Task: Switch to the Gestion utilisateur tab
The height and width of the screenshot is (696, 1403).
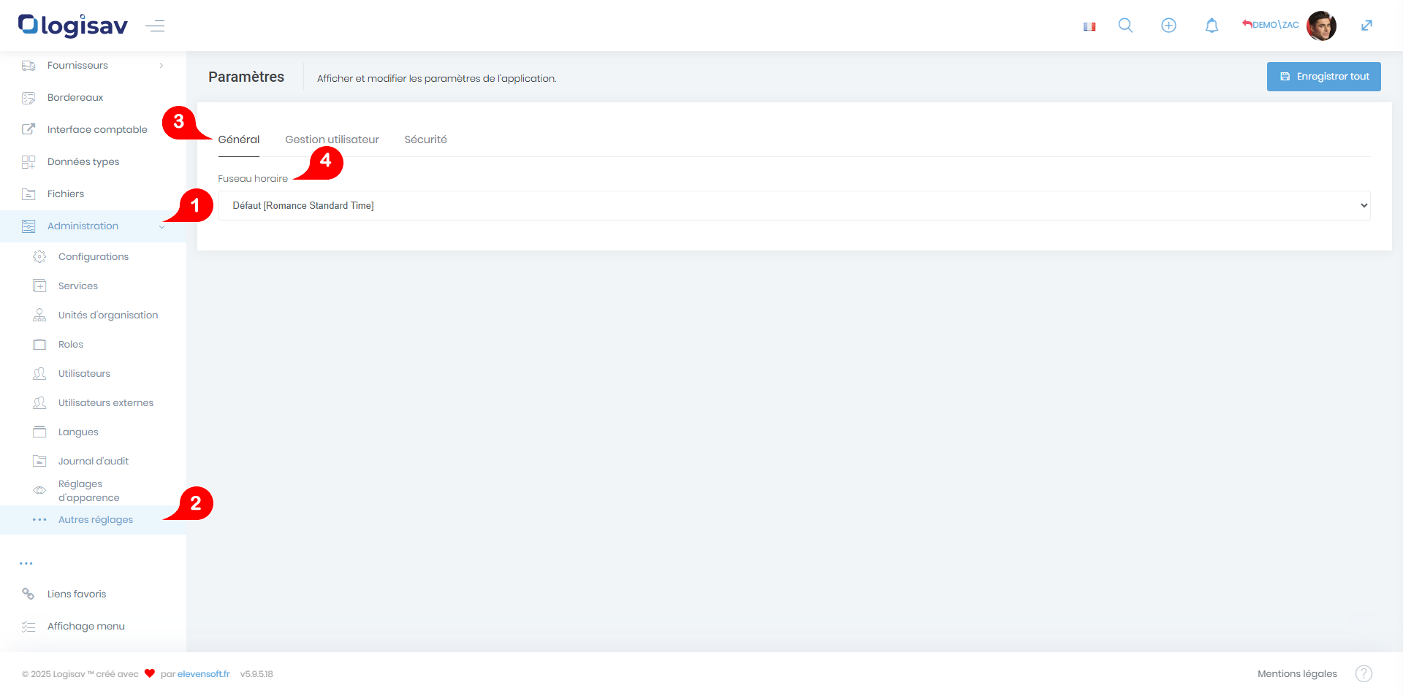Action: coord(332,139)
